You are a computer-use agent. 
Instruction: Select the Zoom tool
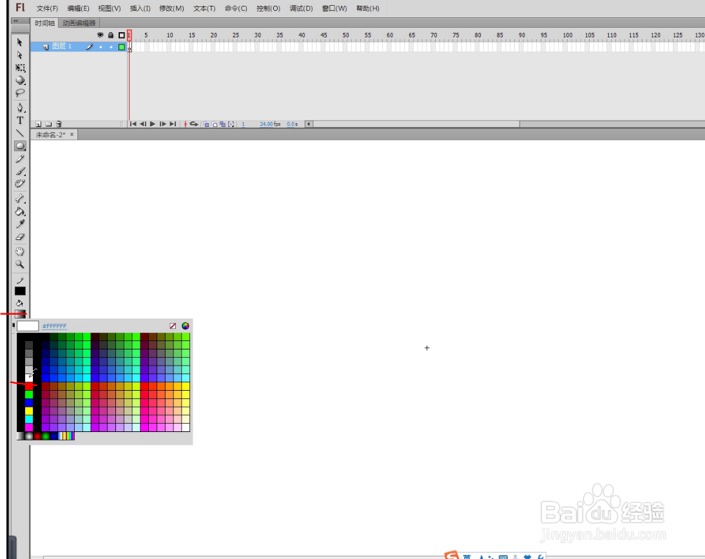[20, 264]
